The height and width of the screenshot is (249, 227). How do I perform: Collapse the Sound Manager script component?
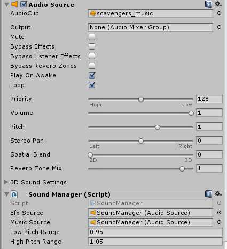click(6, 194)
